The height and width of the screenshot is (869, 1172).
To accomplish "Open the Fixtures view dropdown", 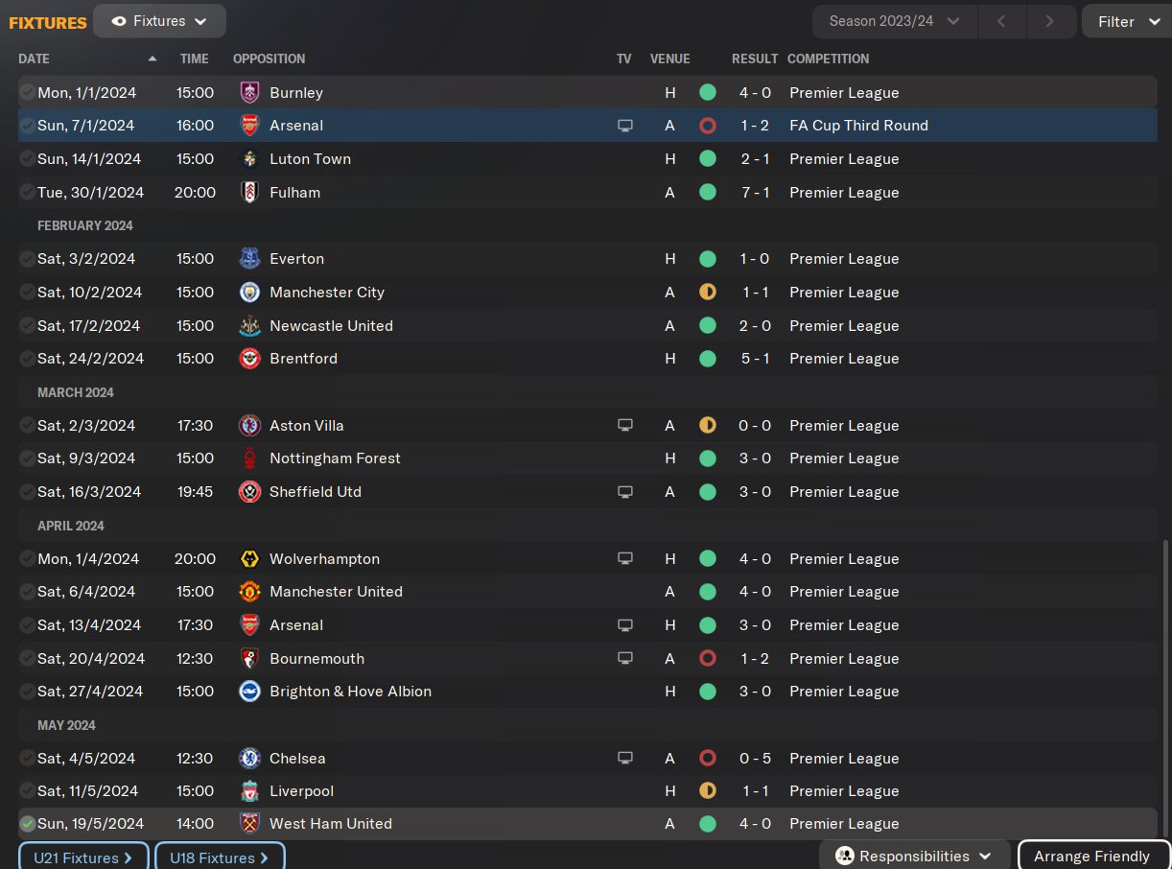I will [x=159, y=21].
